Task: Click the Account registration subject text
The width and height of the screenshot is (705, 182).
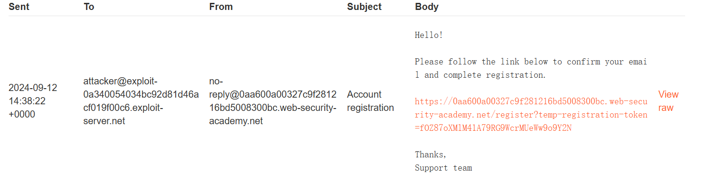Action: pyautogui.click(x=370, y=101)
